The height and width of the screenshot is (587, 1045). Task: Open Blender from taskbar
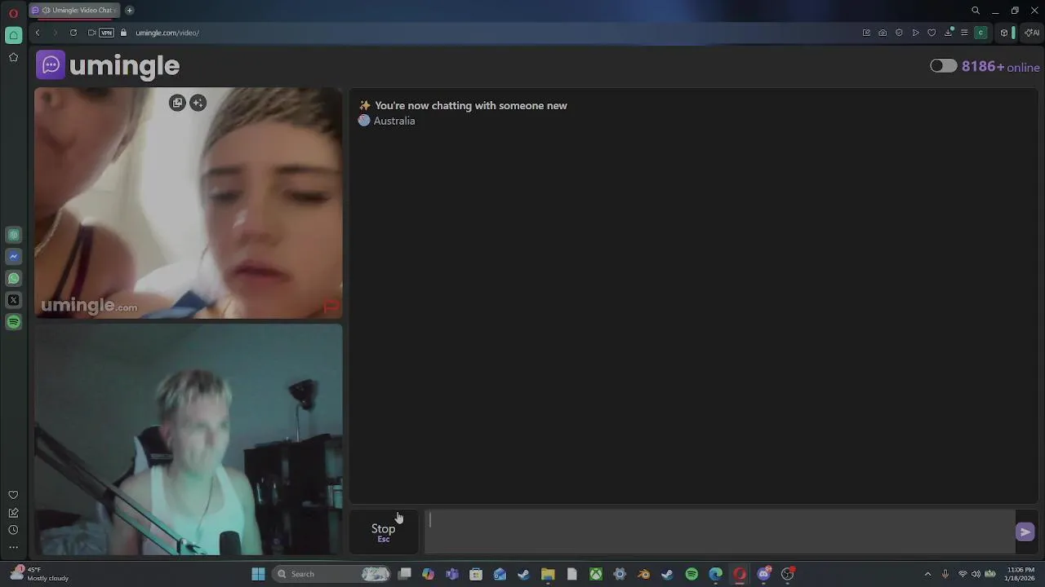644,574
